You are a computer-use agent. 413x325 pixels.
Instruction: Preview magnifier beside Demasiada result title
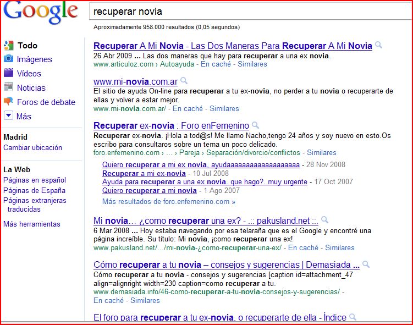click(x=366, y=264)
